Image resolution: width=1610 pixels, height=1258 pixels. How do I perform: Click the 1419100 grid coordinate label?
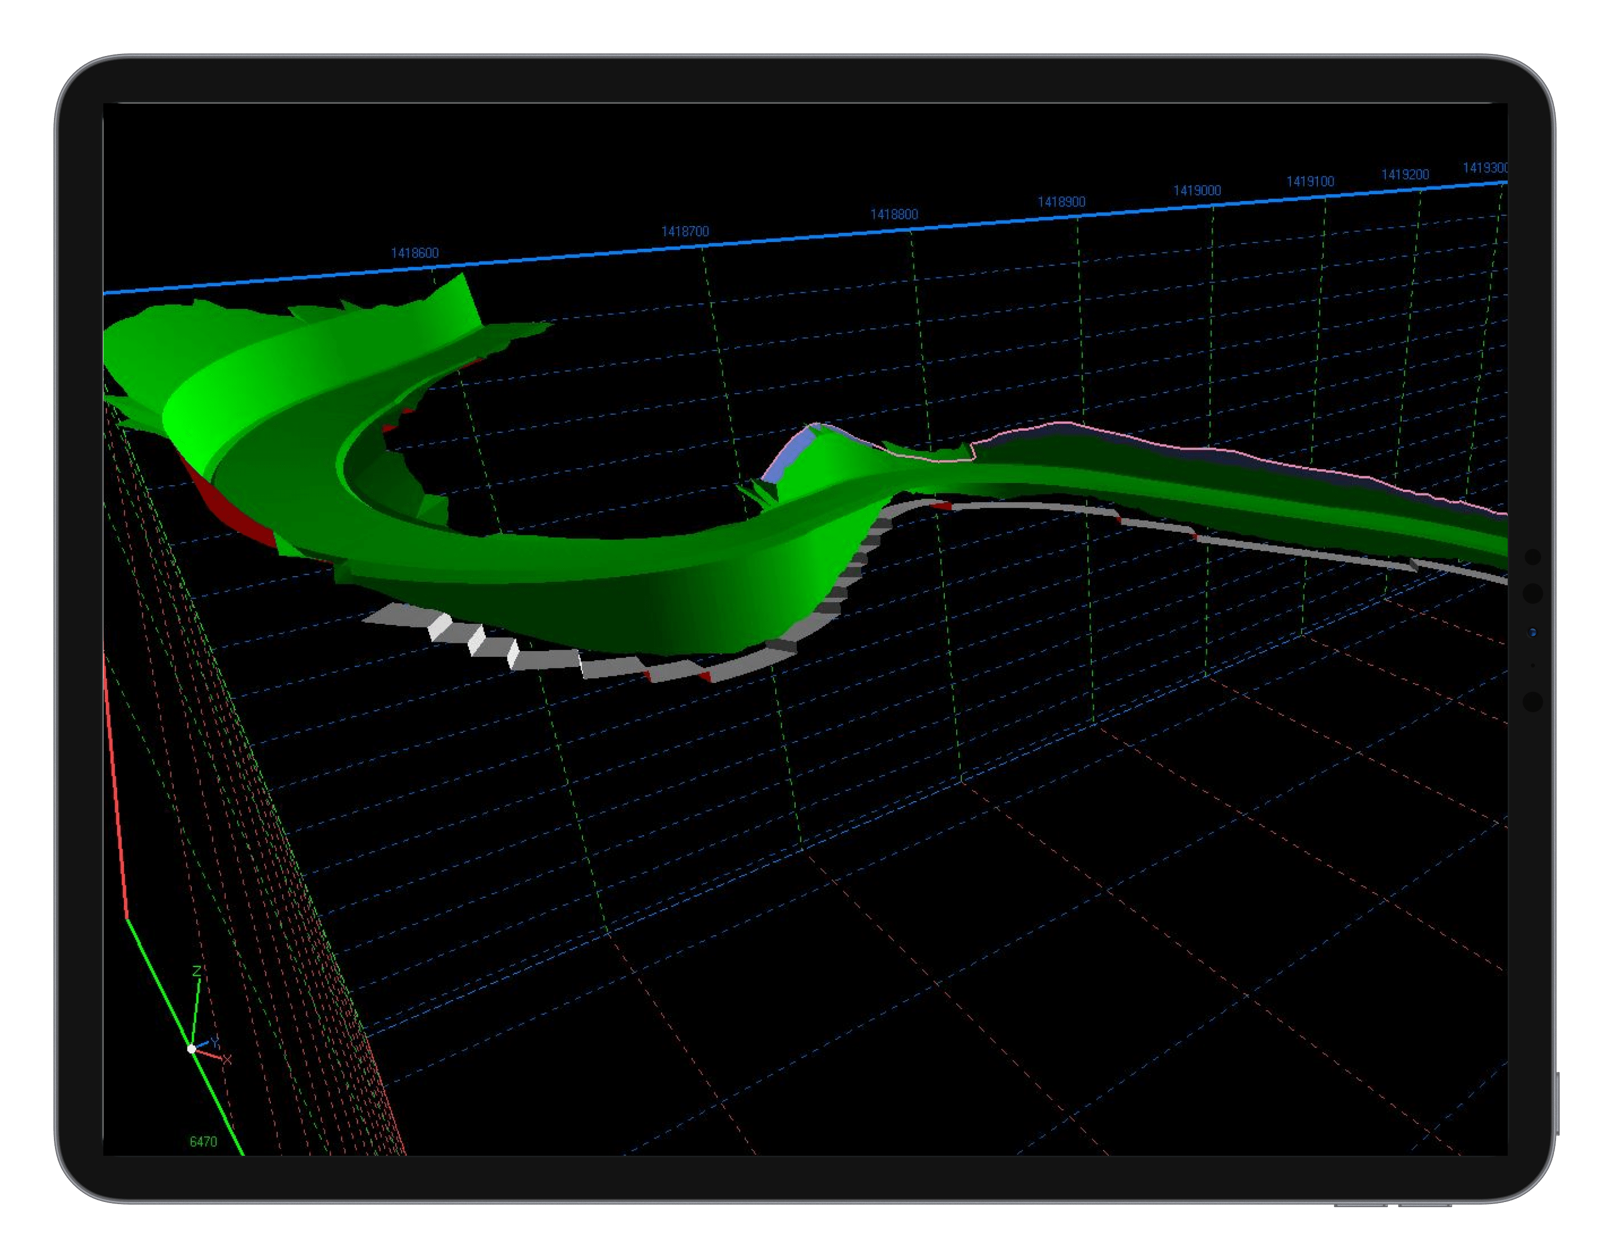point(1310,181)
